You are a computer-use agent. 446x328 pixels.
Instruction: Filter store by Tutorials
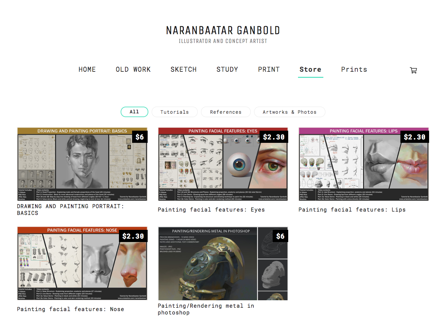coord(175,112)
